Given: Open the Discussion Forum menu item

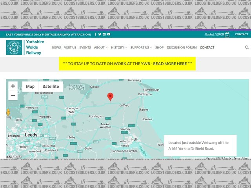Looking at the screenshot, I should tap(182, 47).
